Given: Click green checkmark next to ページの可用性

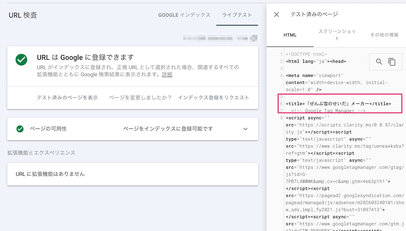Looking at the screenshot, I should [20, 129].
